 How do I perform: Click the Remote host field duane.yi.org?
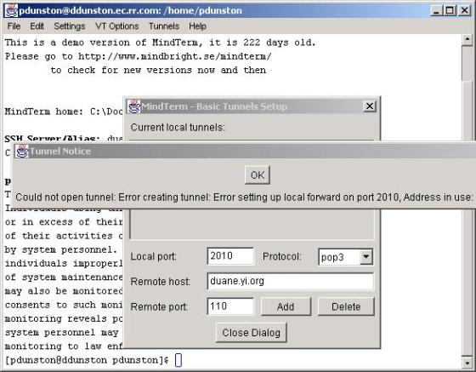(x=290, y=281)
